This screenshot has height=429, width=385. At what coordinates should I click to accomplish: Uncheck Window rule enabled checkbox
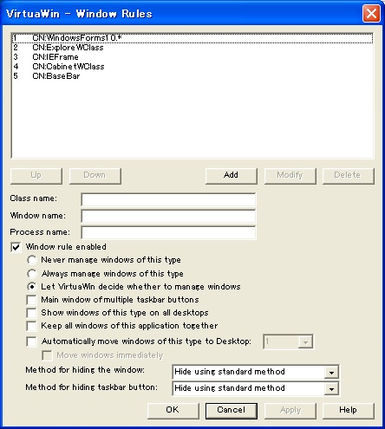click(16, 247)
